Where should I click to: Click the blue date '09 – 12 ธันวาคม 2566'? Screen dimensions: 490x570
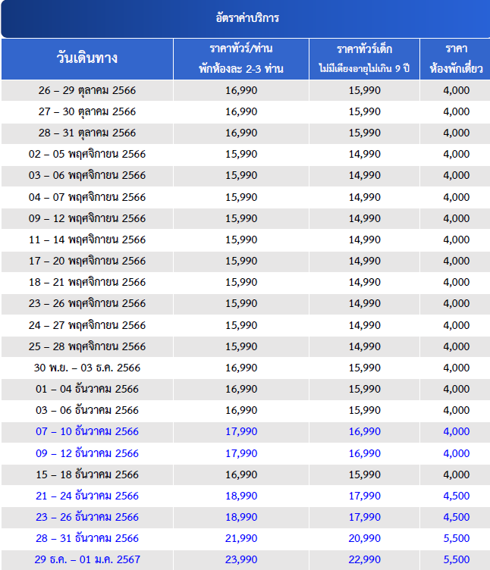coord(87,453)
